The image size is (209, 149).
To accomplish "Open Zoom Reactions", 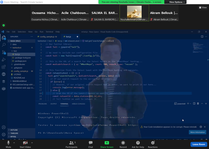I will tap(153, 144).
